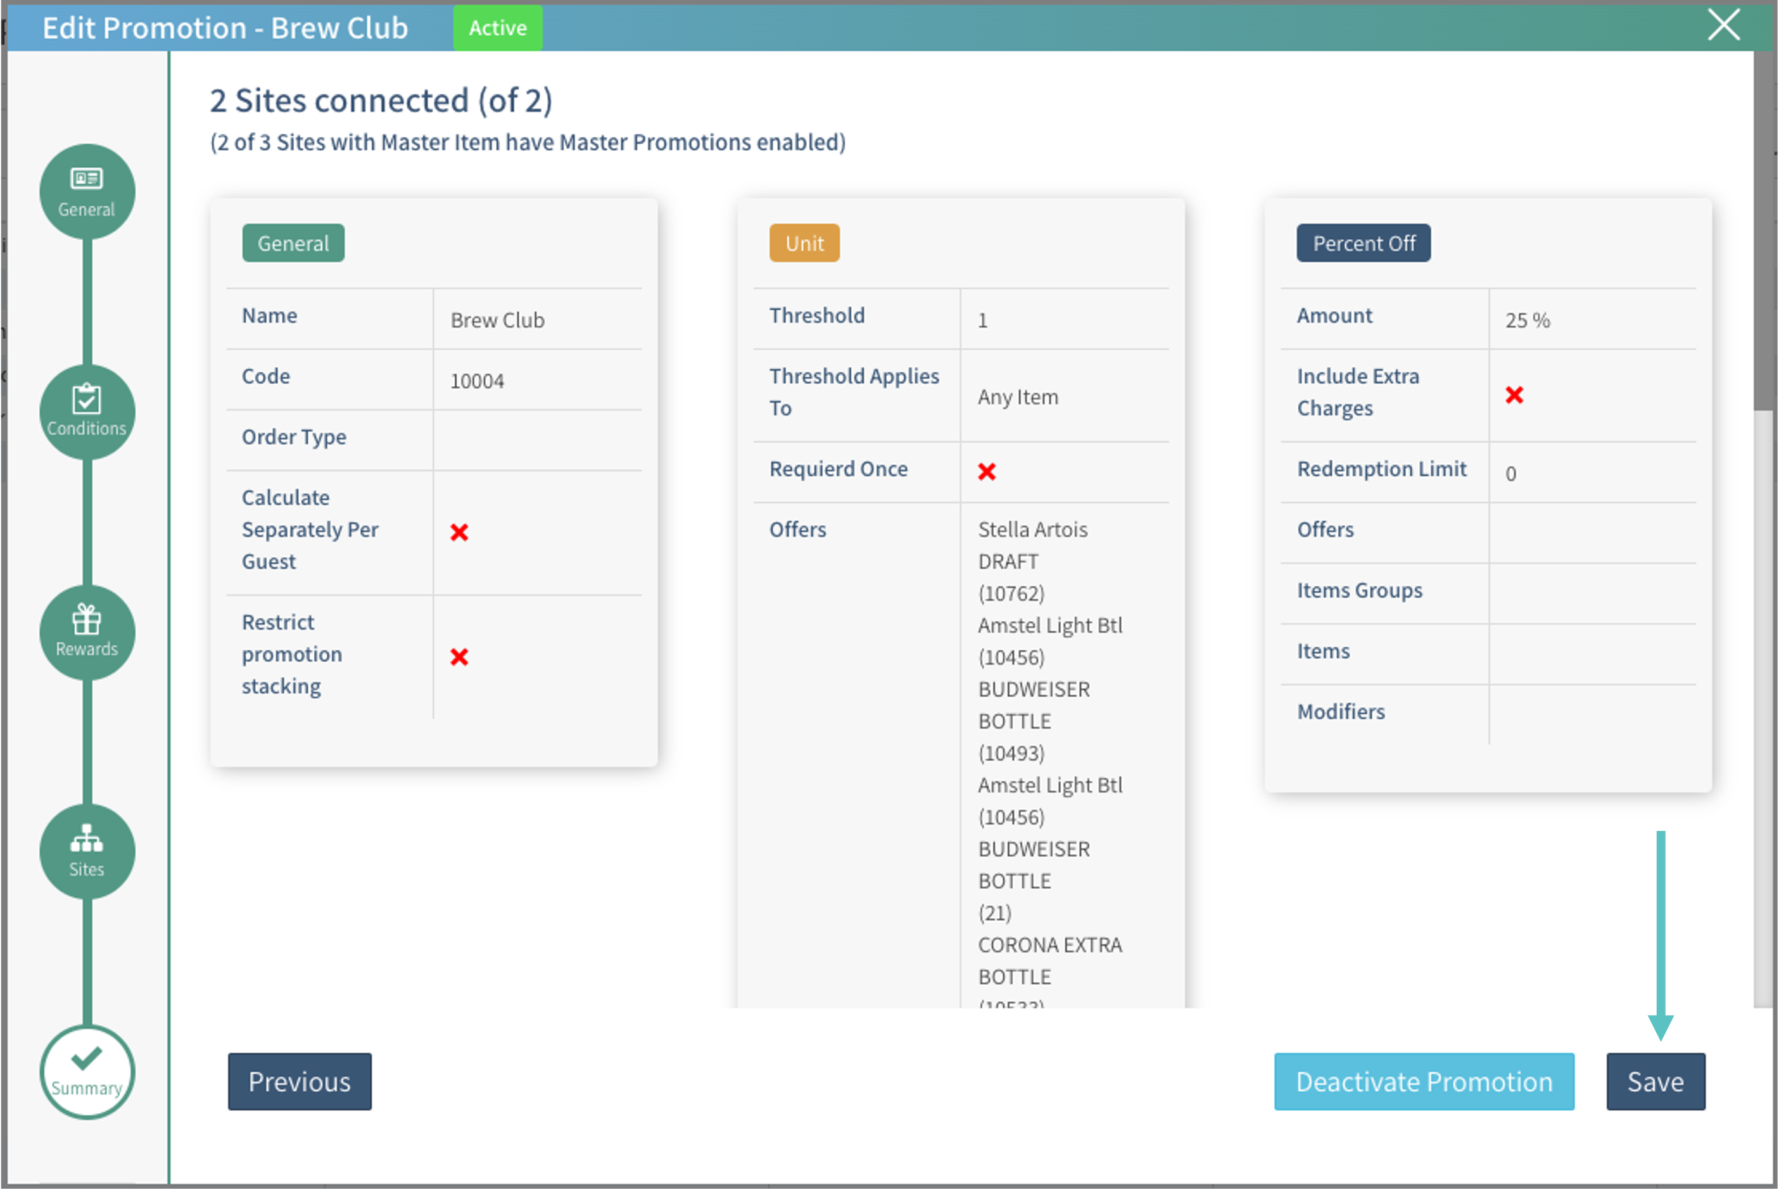Open the Rewards gift step
This screenshot has height=1190, width=1779.
coord(87,631)
